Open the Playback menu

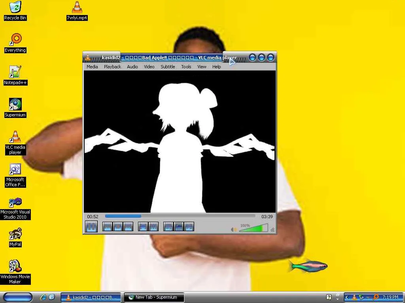pyautogui.click(x=112, y=67)
